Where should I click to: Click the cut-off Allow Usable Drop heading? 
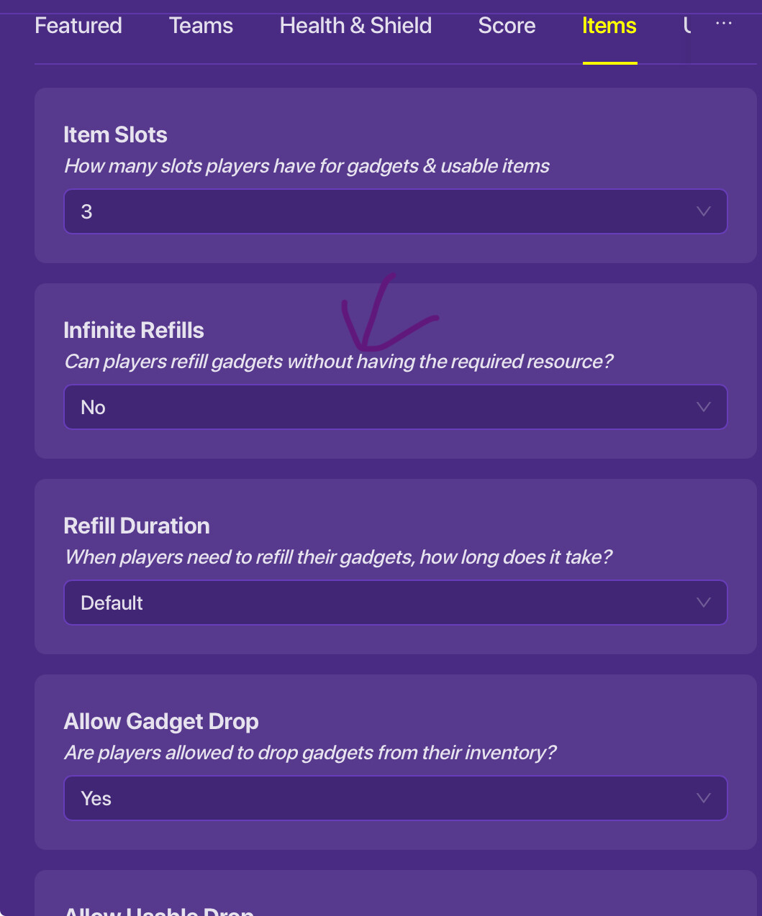click(x=158, y=910)
